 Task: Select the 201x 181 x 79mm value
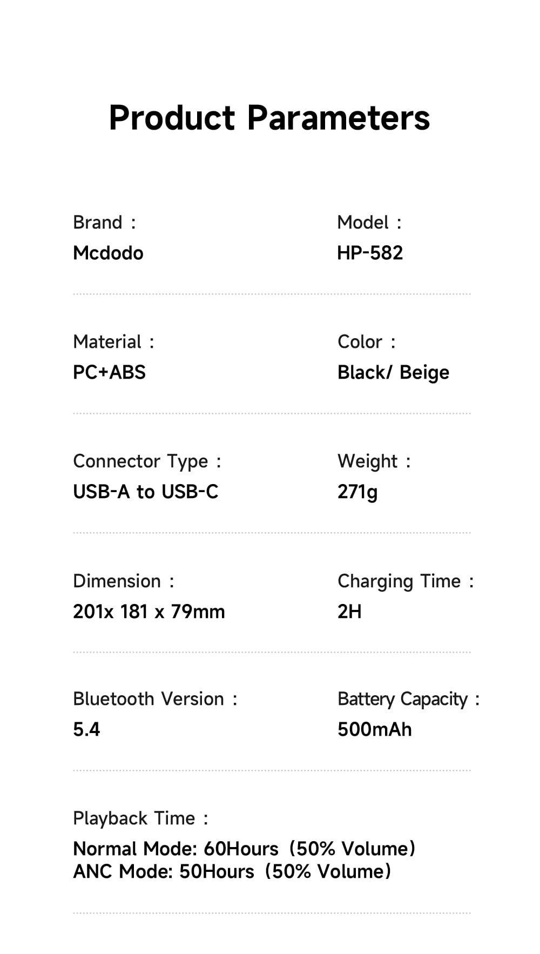click(x=148, y=612)
